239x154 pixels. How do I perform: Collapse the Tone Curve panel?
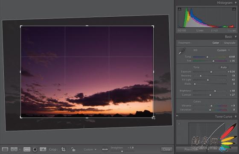(236, 116)
